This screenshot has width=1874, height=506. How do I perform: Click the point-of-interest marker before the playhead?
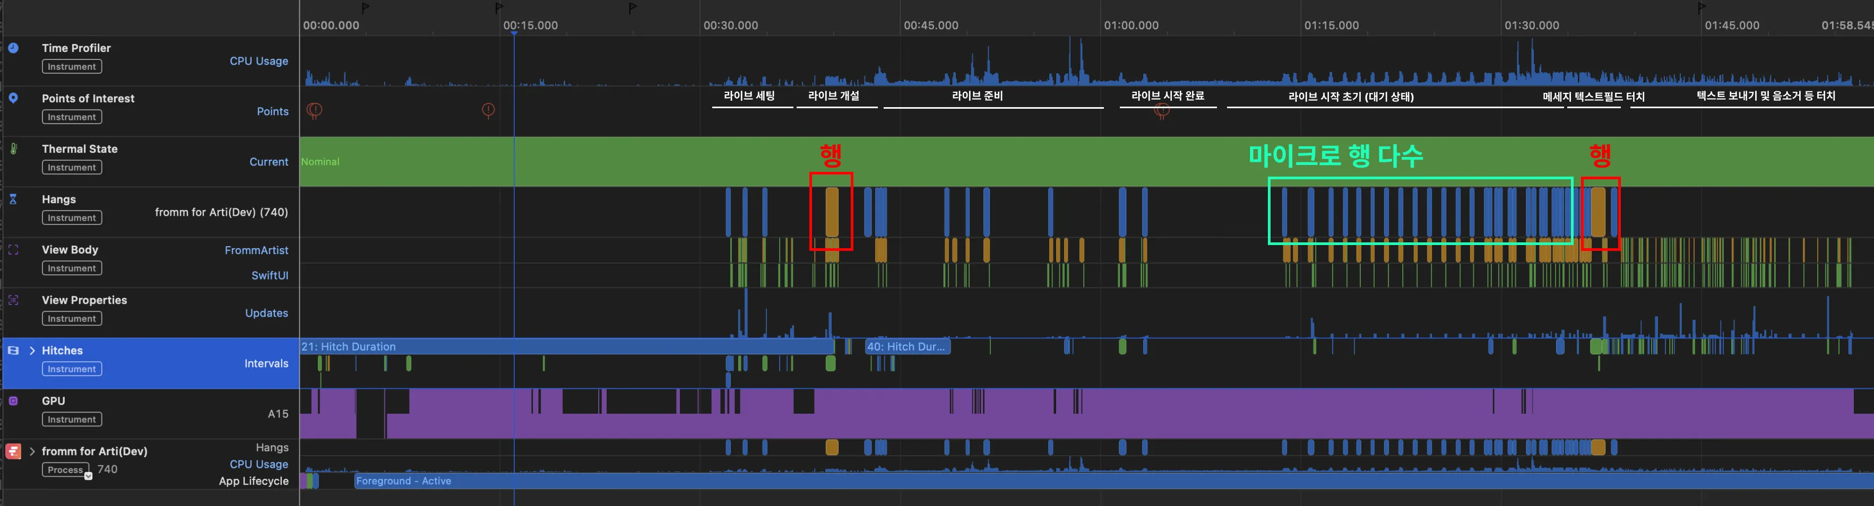488,110
